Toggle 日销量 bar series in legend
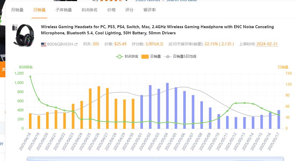This screenshot has width=295, height=161. coord(151,57)
